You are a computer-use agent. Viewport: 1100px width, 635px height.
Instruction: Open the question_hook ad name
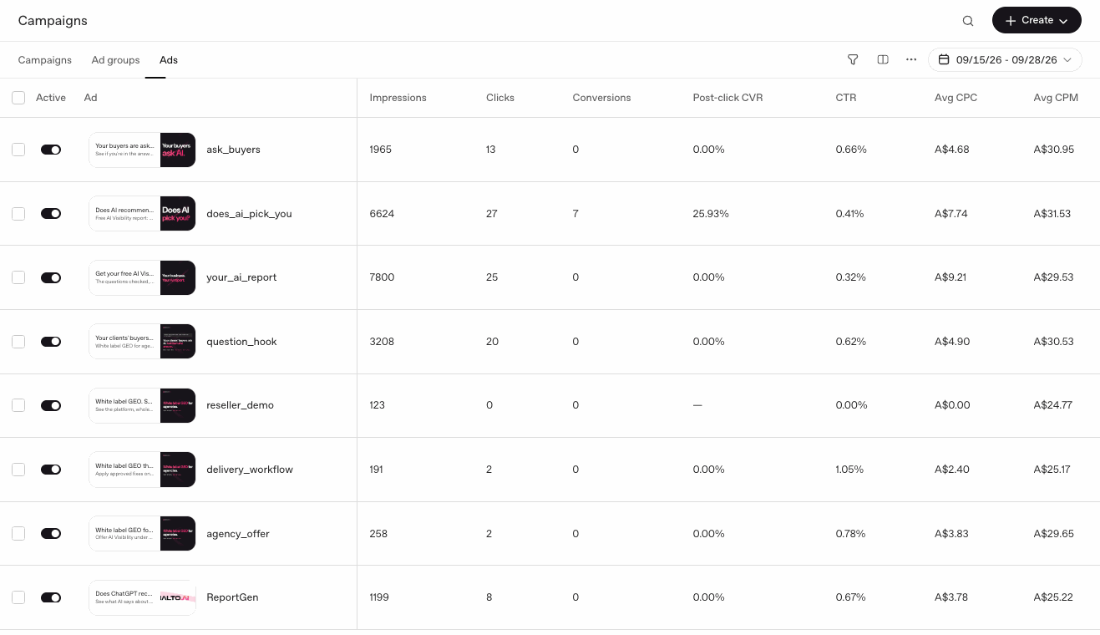coord(241,342)
